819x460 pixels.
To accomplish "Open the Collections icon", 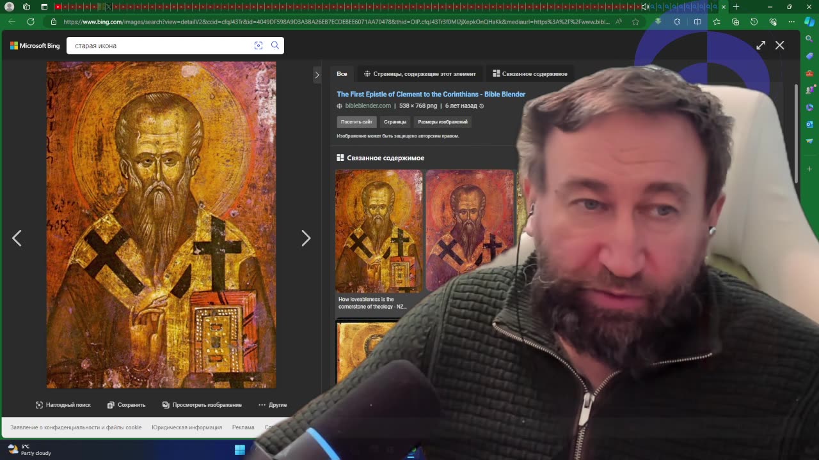I will click(735, 22).
